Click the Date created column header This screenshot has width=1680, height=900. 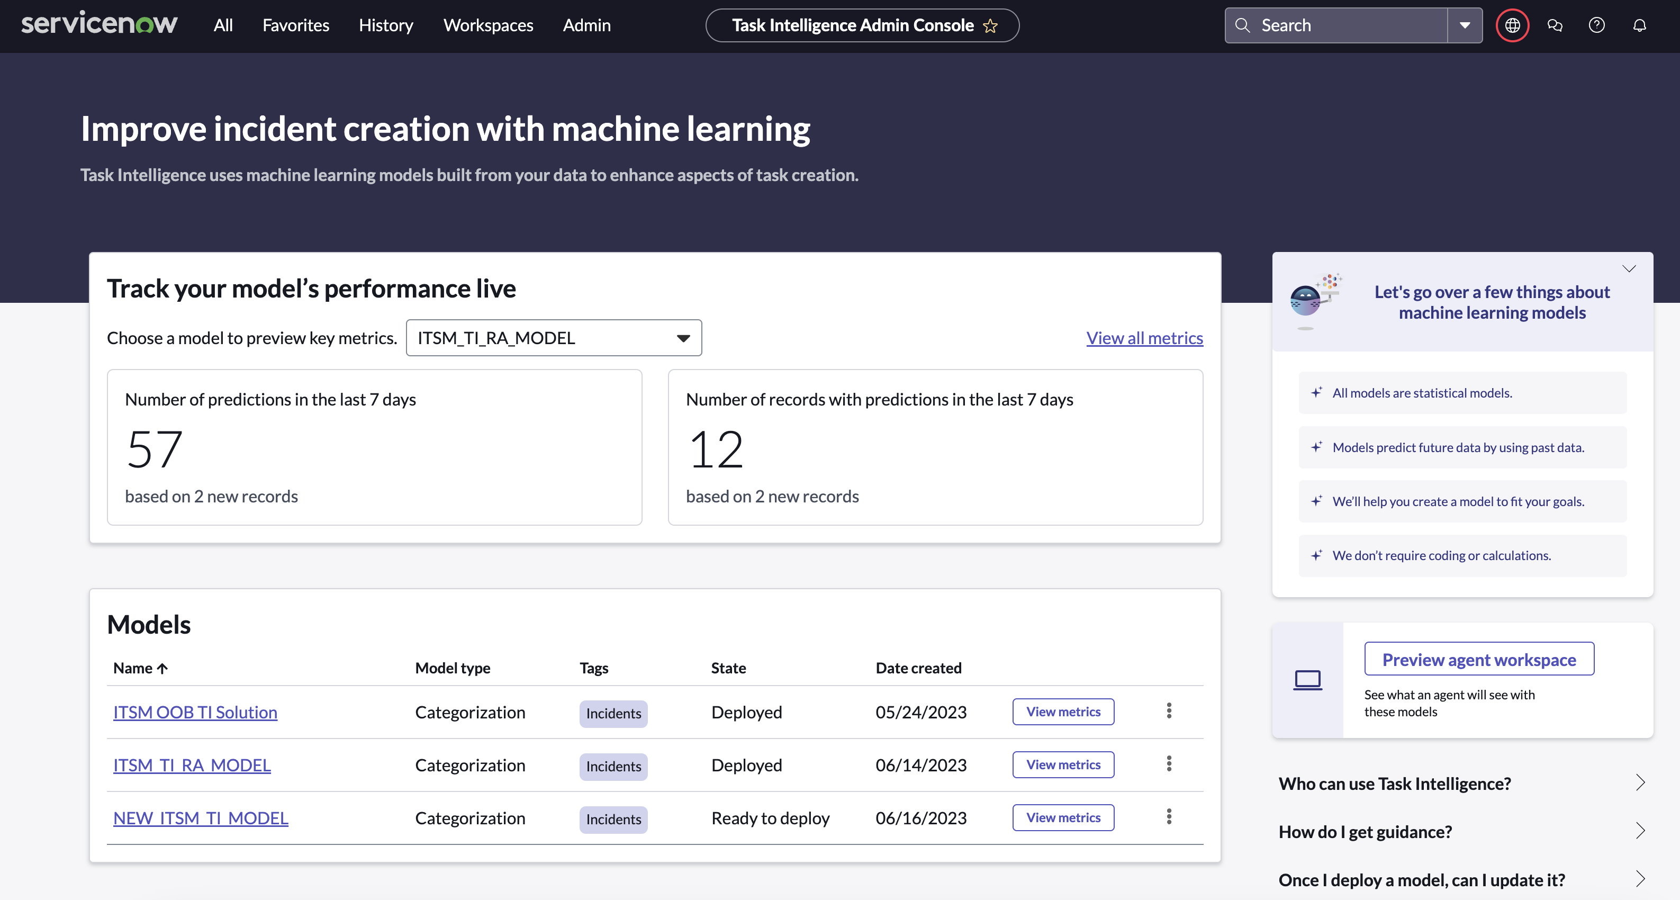tap(918, 668)
